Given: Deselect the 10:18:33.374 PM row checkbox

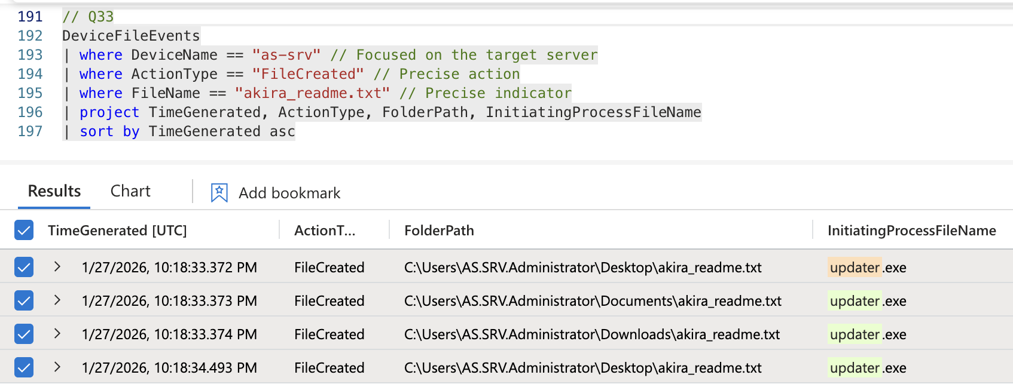Looking at the screenshot, I should pos(24,334).
